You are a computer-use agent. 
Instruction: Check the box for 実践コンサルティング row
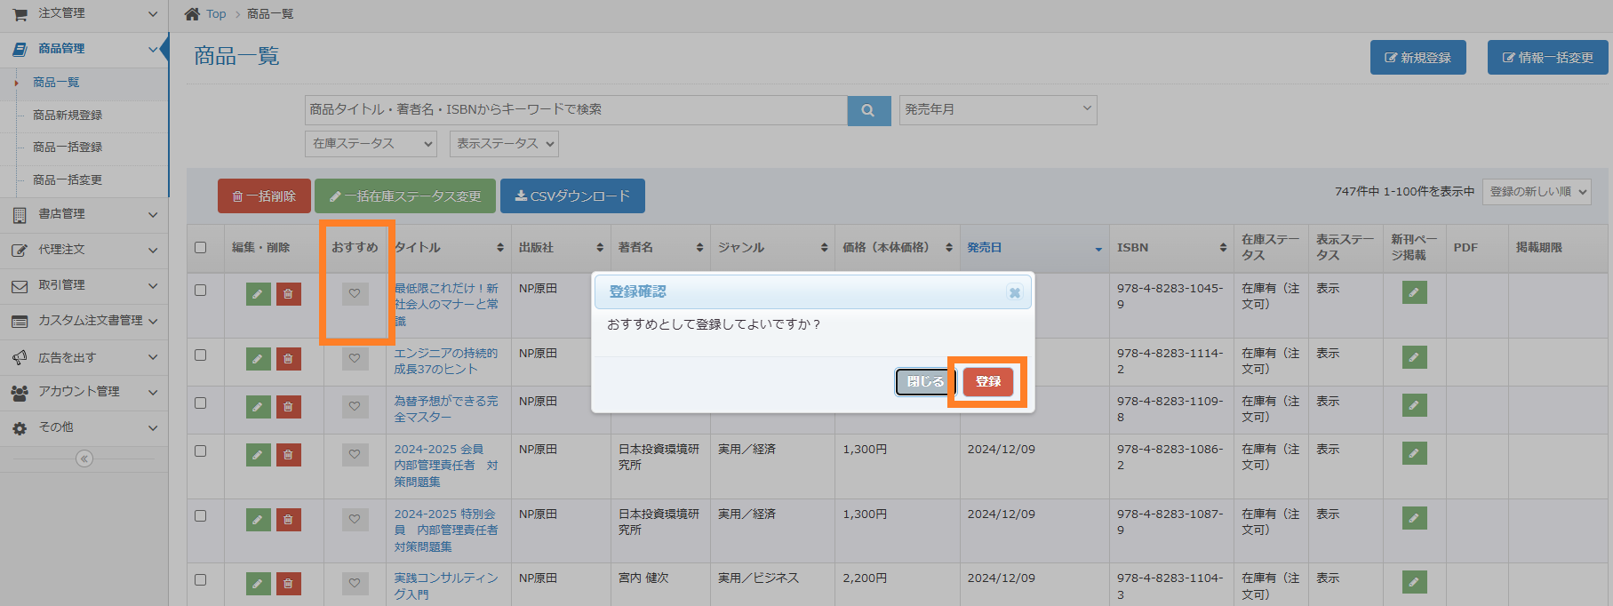tap(200, 579)
